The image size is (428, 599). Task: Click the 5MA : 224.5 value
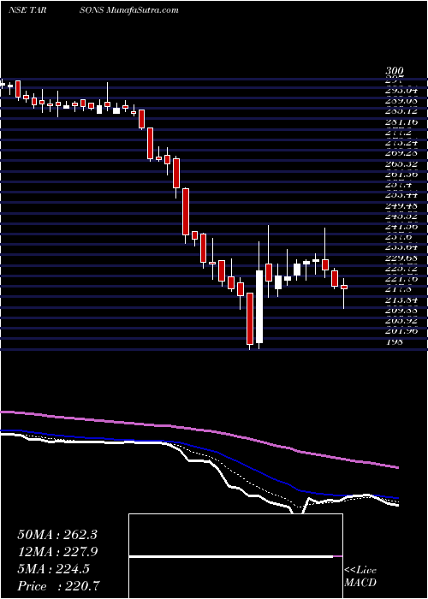(x=53, y=569)
